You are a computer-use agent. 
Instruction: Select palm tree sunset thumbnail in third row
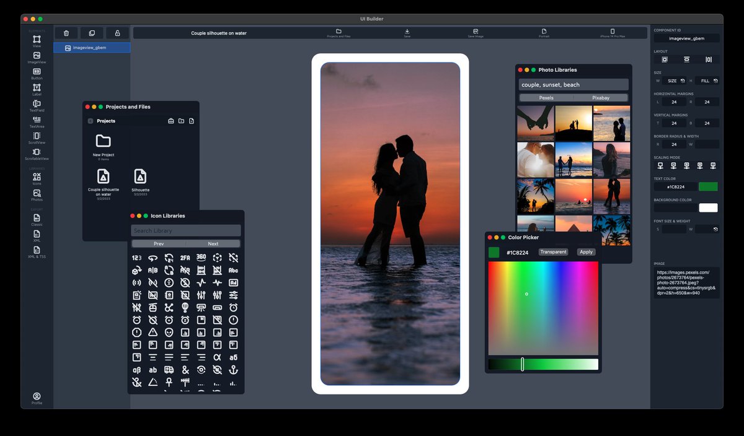click(536, 196)
